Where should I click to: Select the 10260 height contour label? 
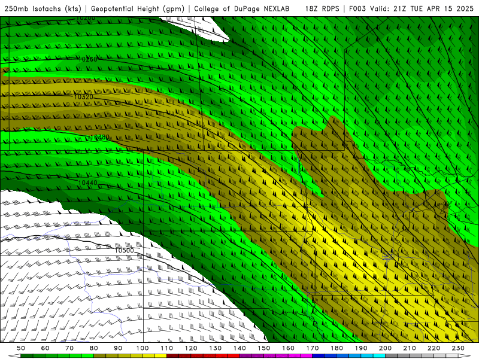(x=87, y=59)
